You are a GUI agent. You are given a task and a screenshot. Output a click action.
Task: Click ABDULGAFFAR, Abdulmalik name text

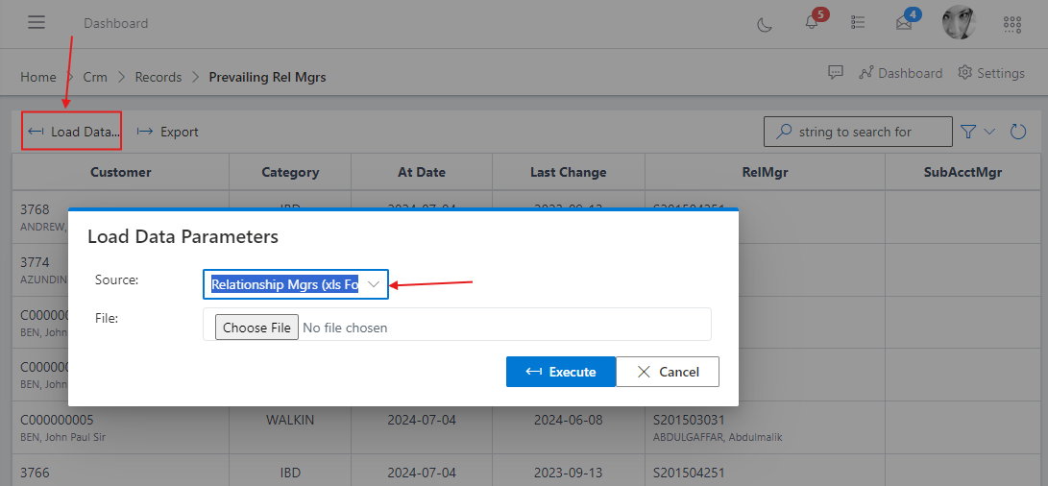(x=718, y=437)
